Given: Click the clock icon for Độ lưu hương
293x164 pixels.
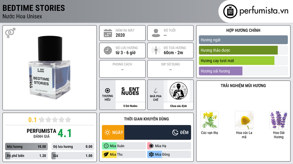Looking at the screenshot, I should pyautogui.click(x=108, y=50).
